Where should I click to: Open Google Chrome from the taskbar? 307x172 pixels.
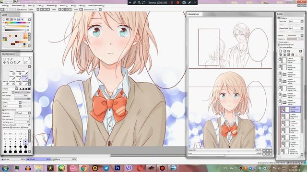[84, 168]
